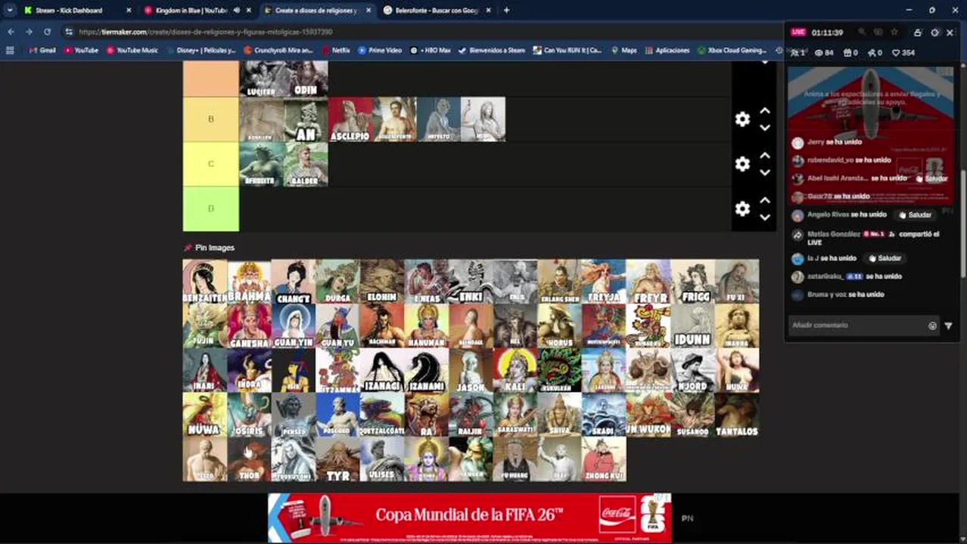
Task: Open emoji picker in the comment box
Action: 932,326
